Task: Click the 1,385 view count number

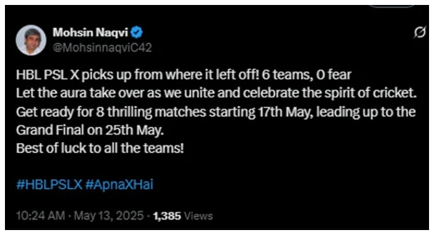Action: tap(167, 216)
